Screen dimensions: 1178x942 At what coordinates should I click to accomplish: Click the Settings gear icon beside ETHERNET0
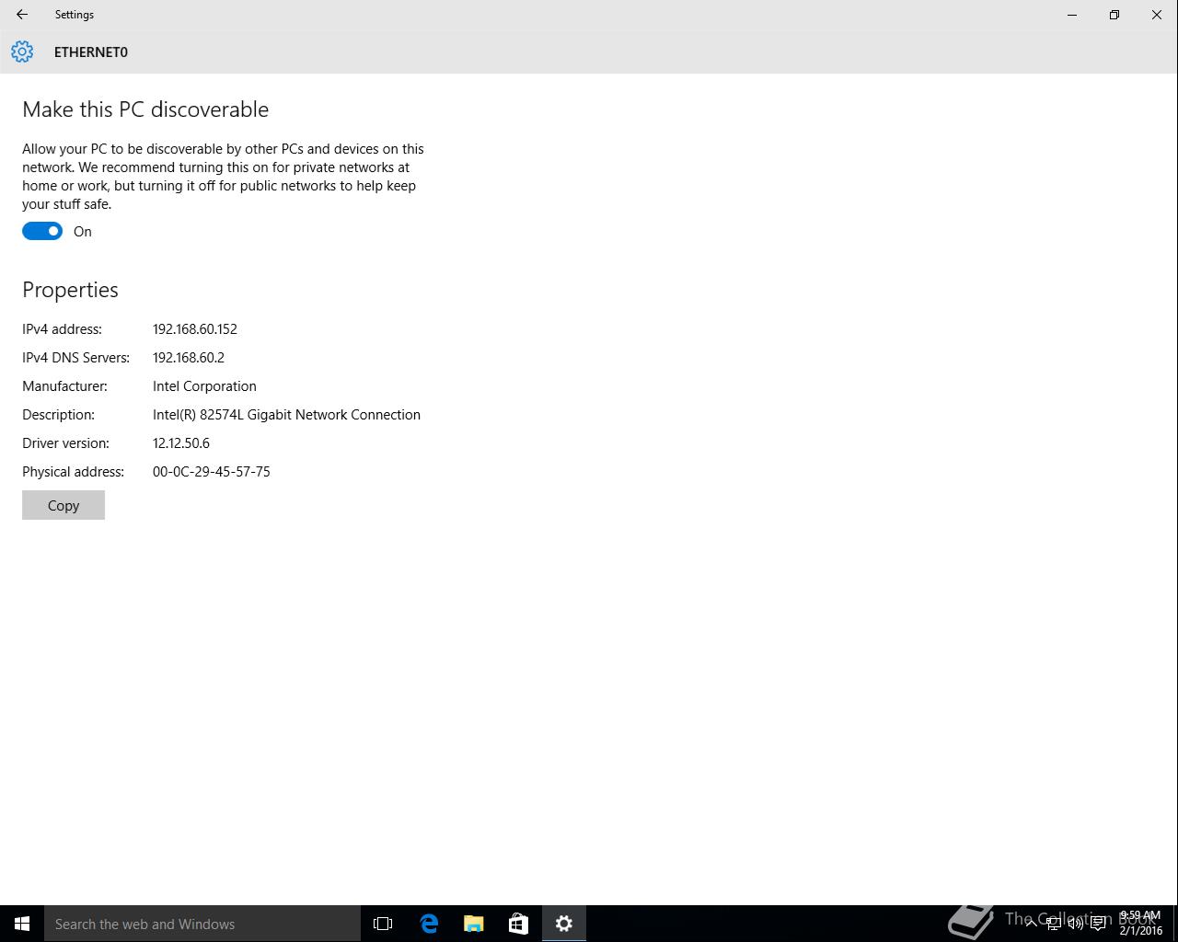(22, 52)
